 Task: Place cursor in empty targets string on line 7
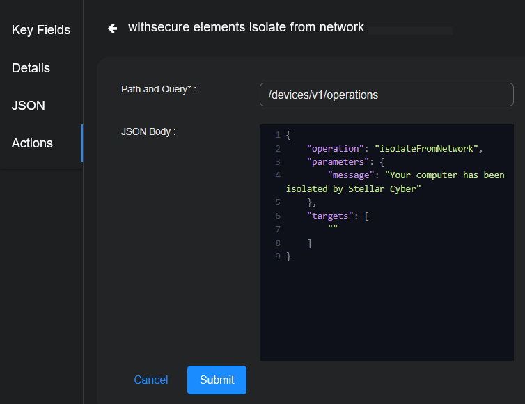[333, 229]
